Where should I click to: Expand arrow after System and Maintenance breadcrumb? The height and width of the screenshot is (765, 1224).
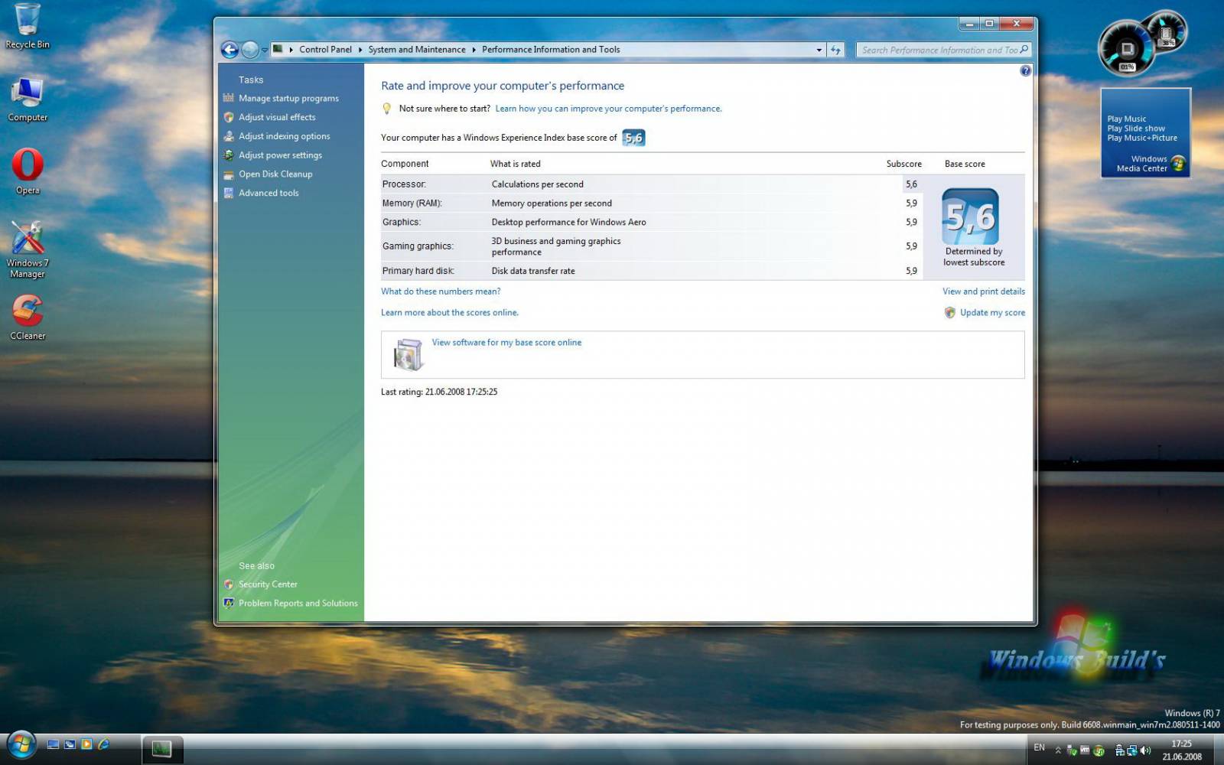tap(474, 50)
